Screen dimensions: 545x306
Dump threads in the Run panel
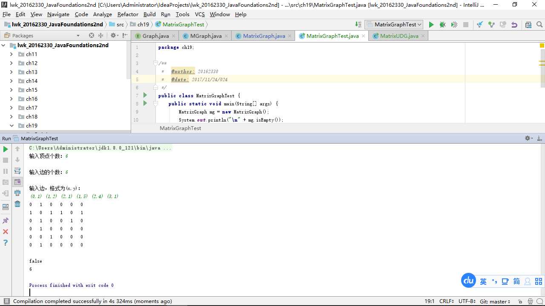(6, 182)
